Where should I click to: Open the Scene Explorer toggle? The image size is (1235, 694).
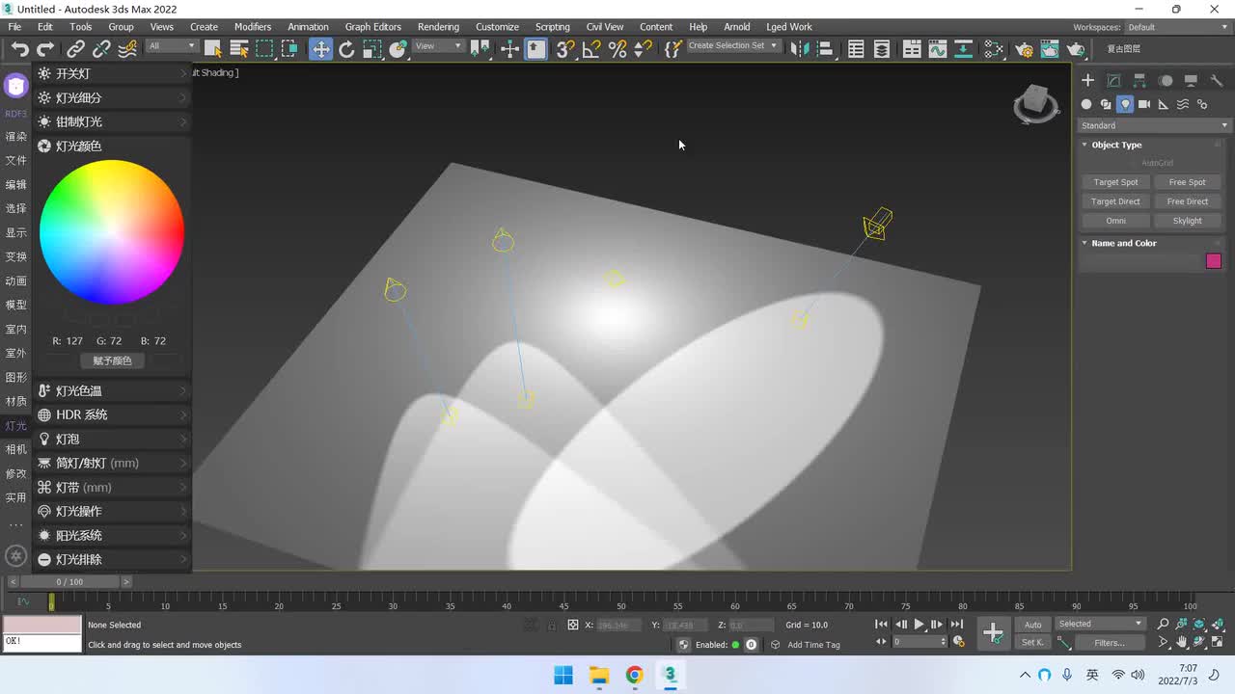point(856,49)
